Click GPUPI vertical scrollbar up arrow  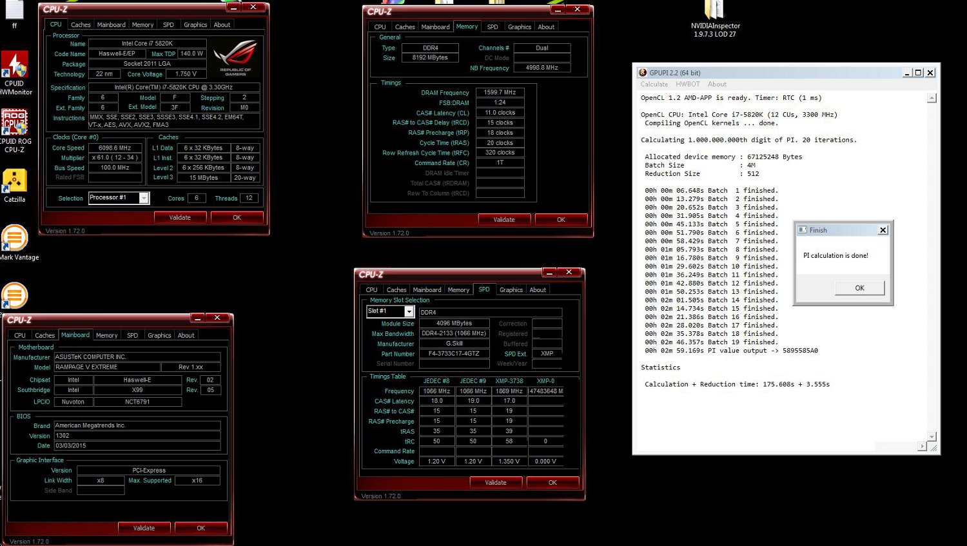click(932, 98)
